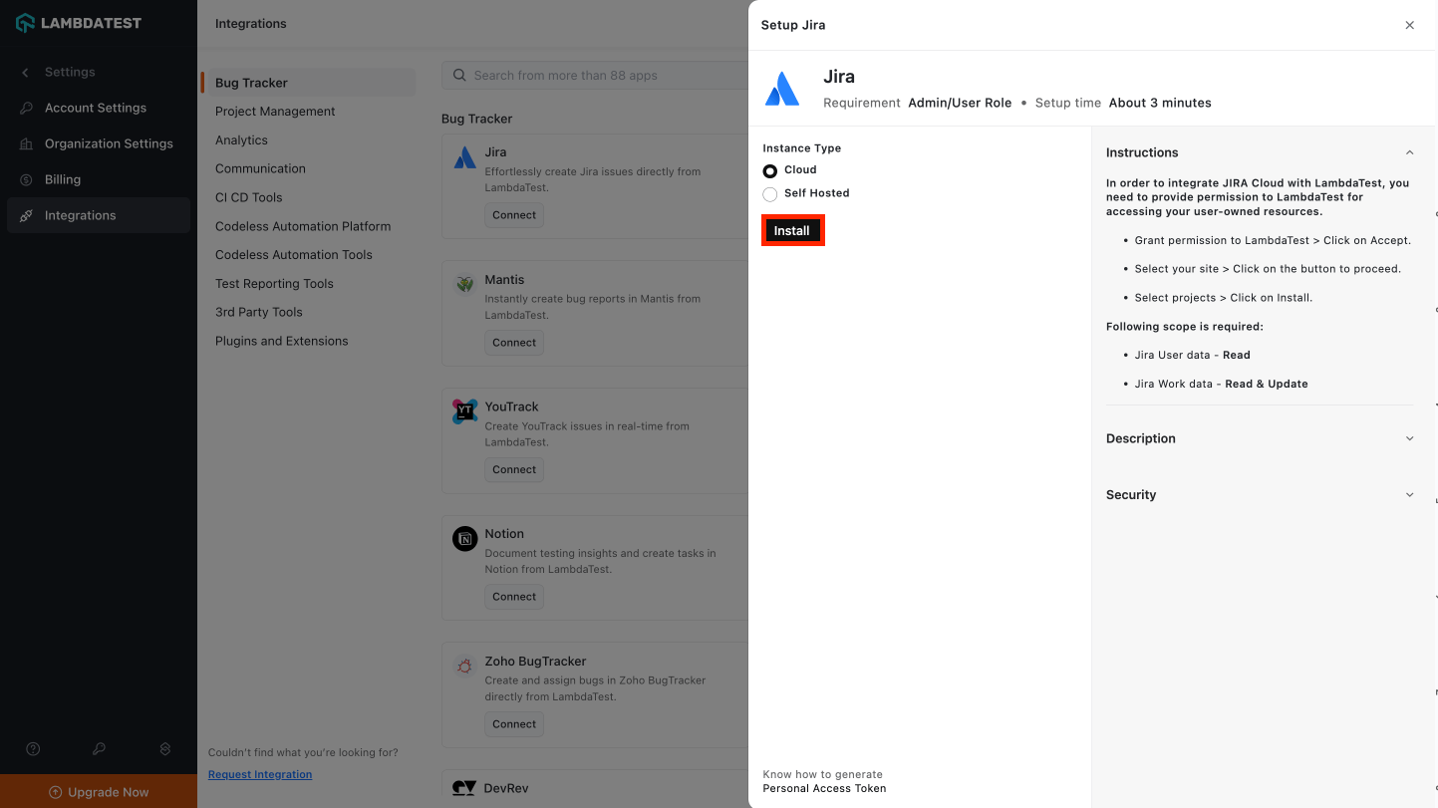Image resolution: width=1438 pixels, height=808 pixels.
Task: Click the YouTrack integration icon
Action: (464, 410)
